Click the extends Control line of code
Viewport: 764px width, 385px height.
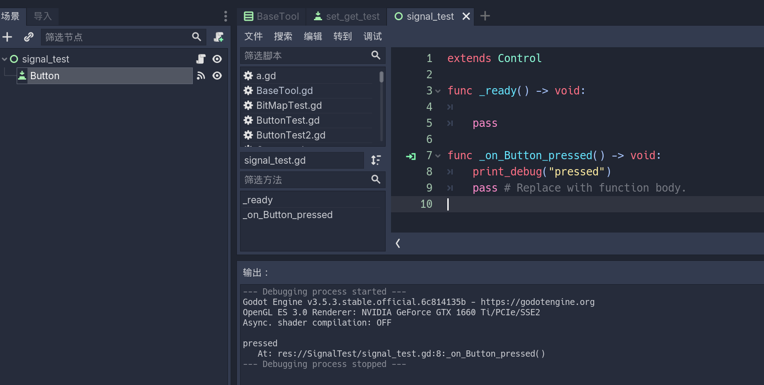pyautogui.click(x=494, y=58)
